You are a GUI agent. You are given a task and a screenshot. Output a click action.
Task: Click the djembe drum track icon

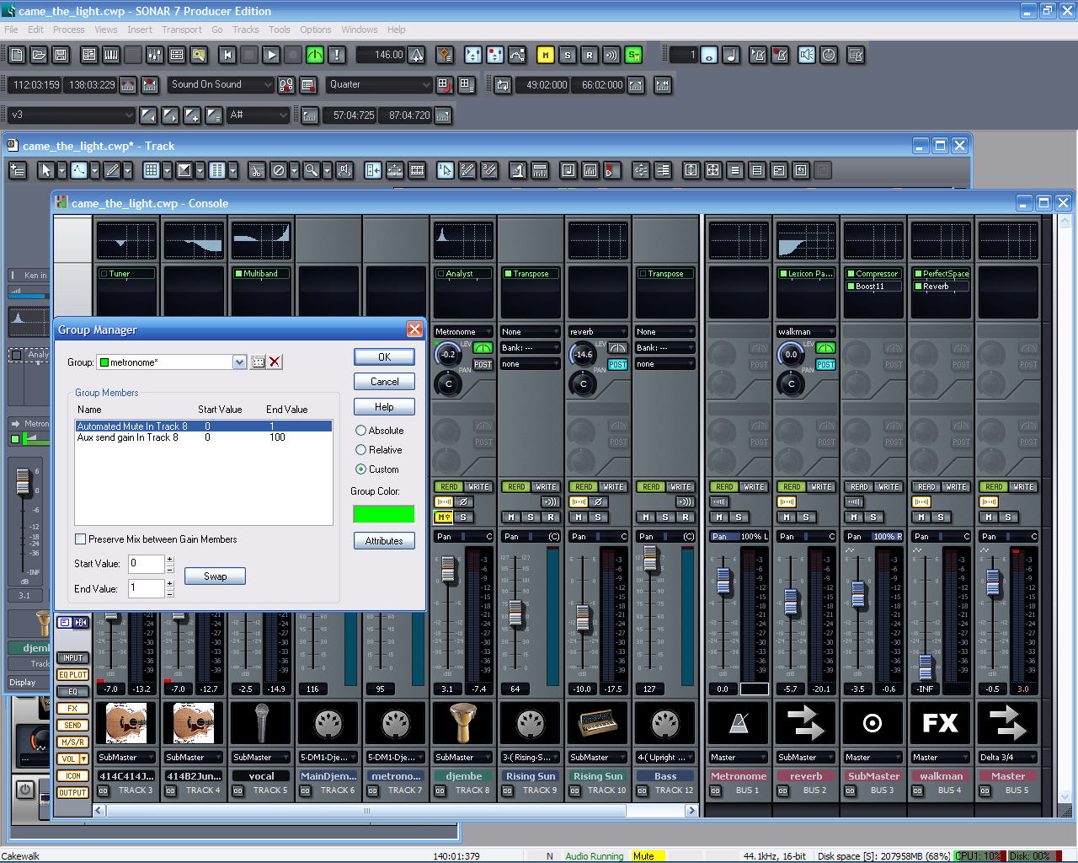[463, 723]
